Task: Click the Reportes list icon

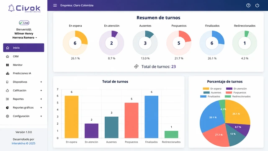Action: point(8,99)
